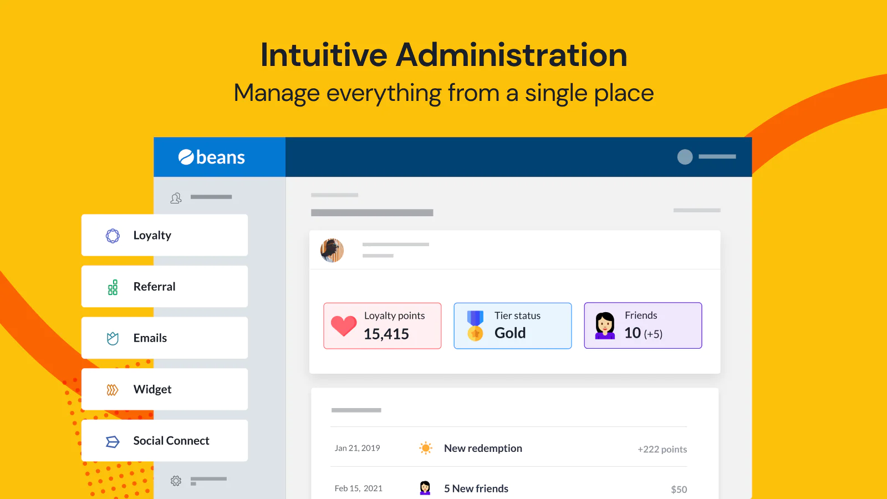Click the Referral green squares icon

113,287
